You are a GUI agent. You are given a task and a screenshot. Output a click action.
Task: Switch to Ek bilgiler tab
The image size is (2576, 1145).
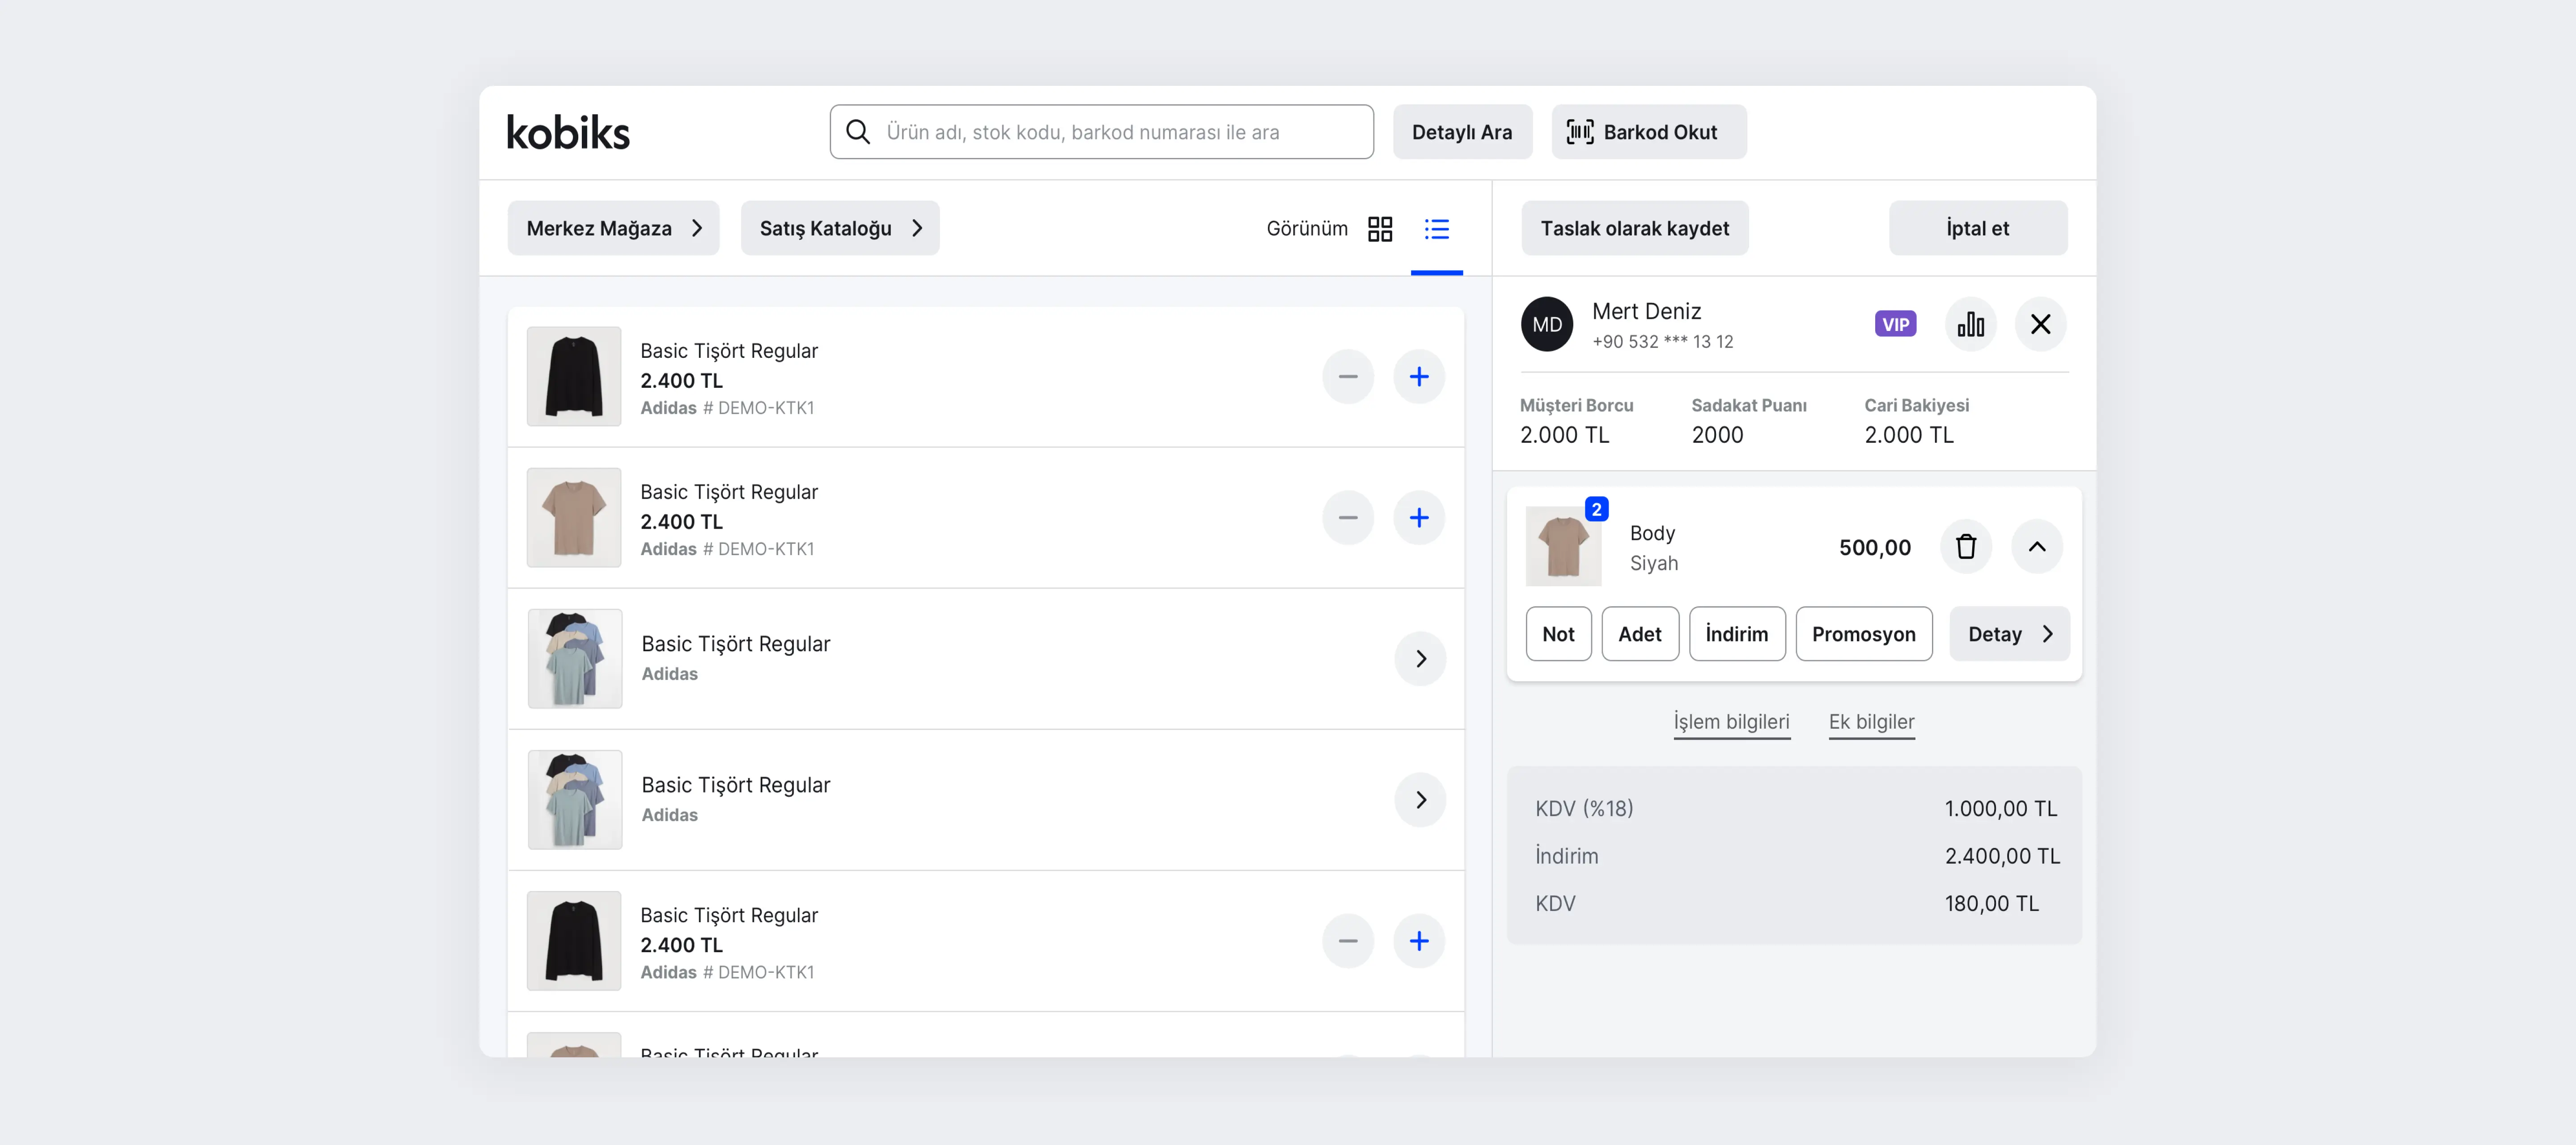click(1871, 722)
